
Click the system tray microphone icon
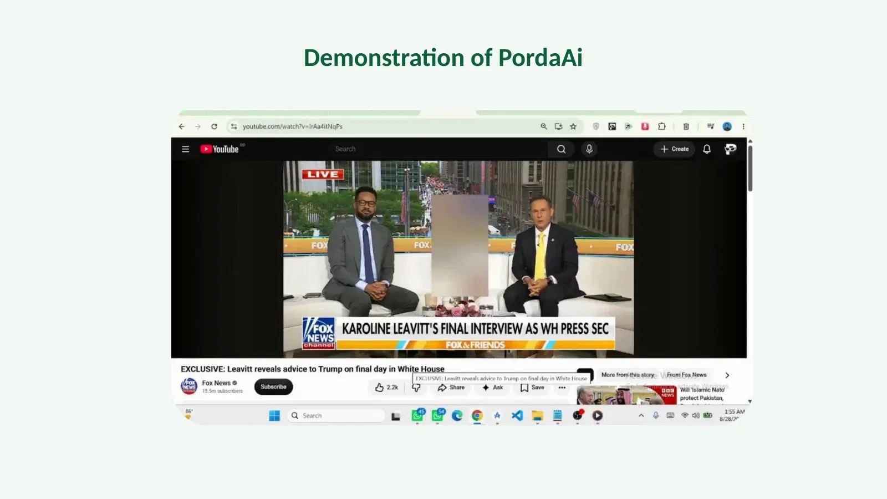click(656, 415)
